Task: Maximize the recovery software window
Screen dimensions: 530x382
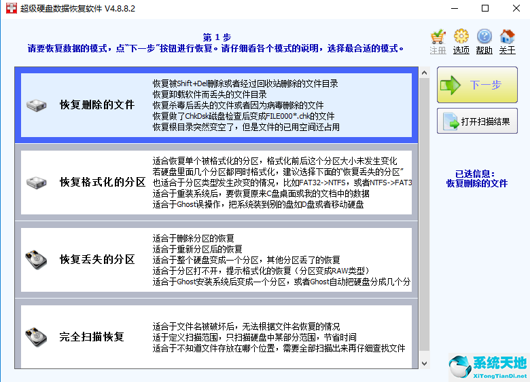Action: click(x=485, y=8)
